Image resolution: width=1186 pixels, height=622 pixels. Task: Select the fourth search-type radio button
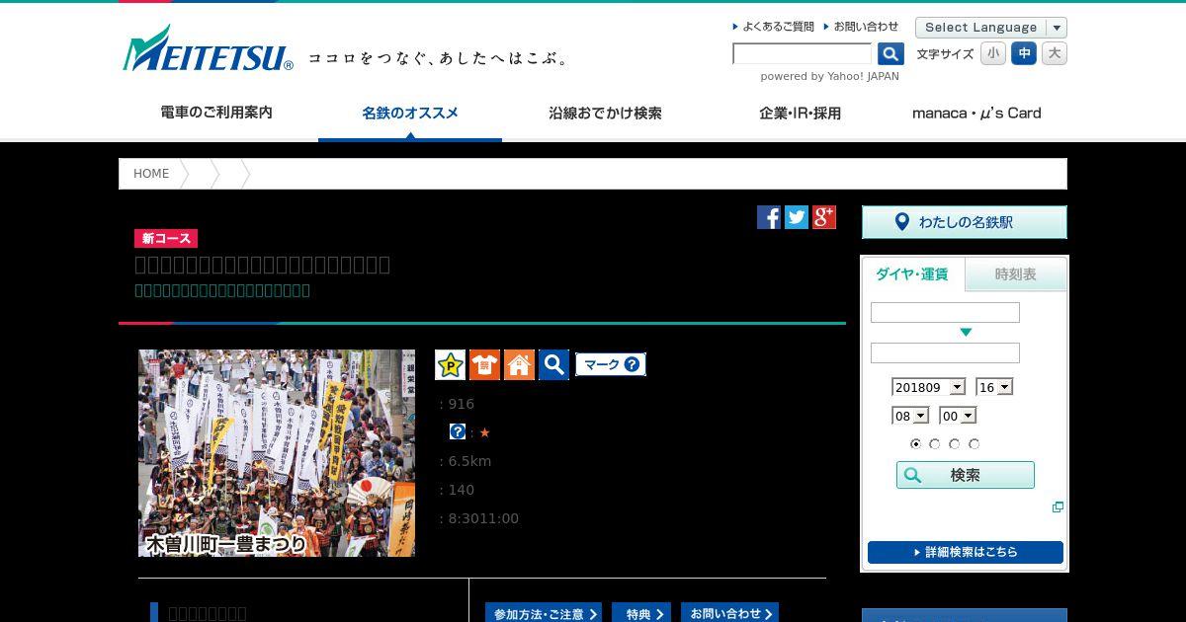974,444
